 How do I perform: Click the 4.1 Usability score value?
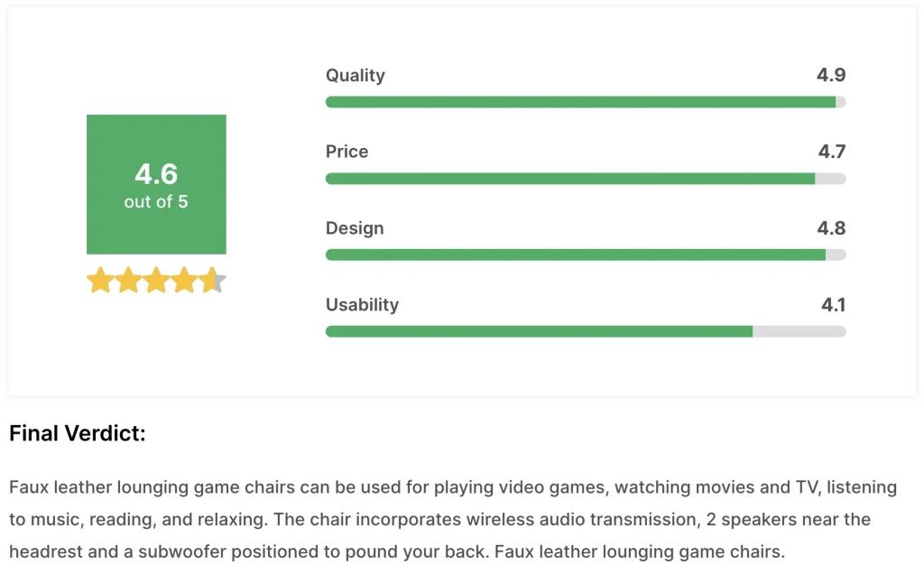(833, 305)
